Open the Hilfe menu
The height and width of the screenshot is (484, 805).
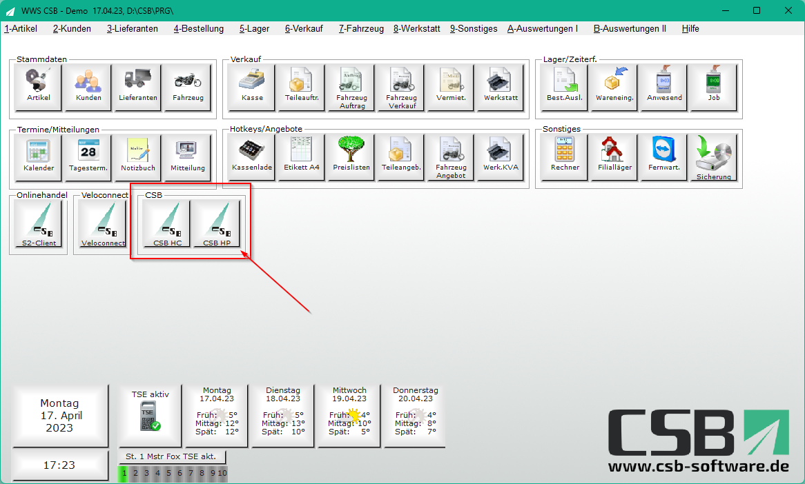(x=690, y=29)
